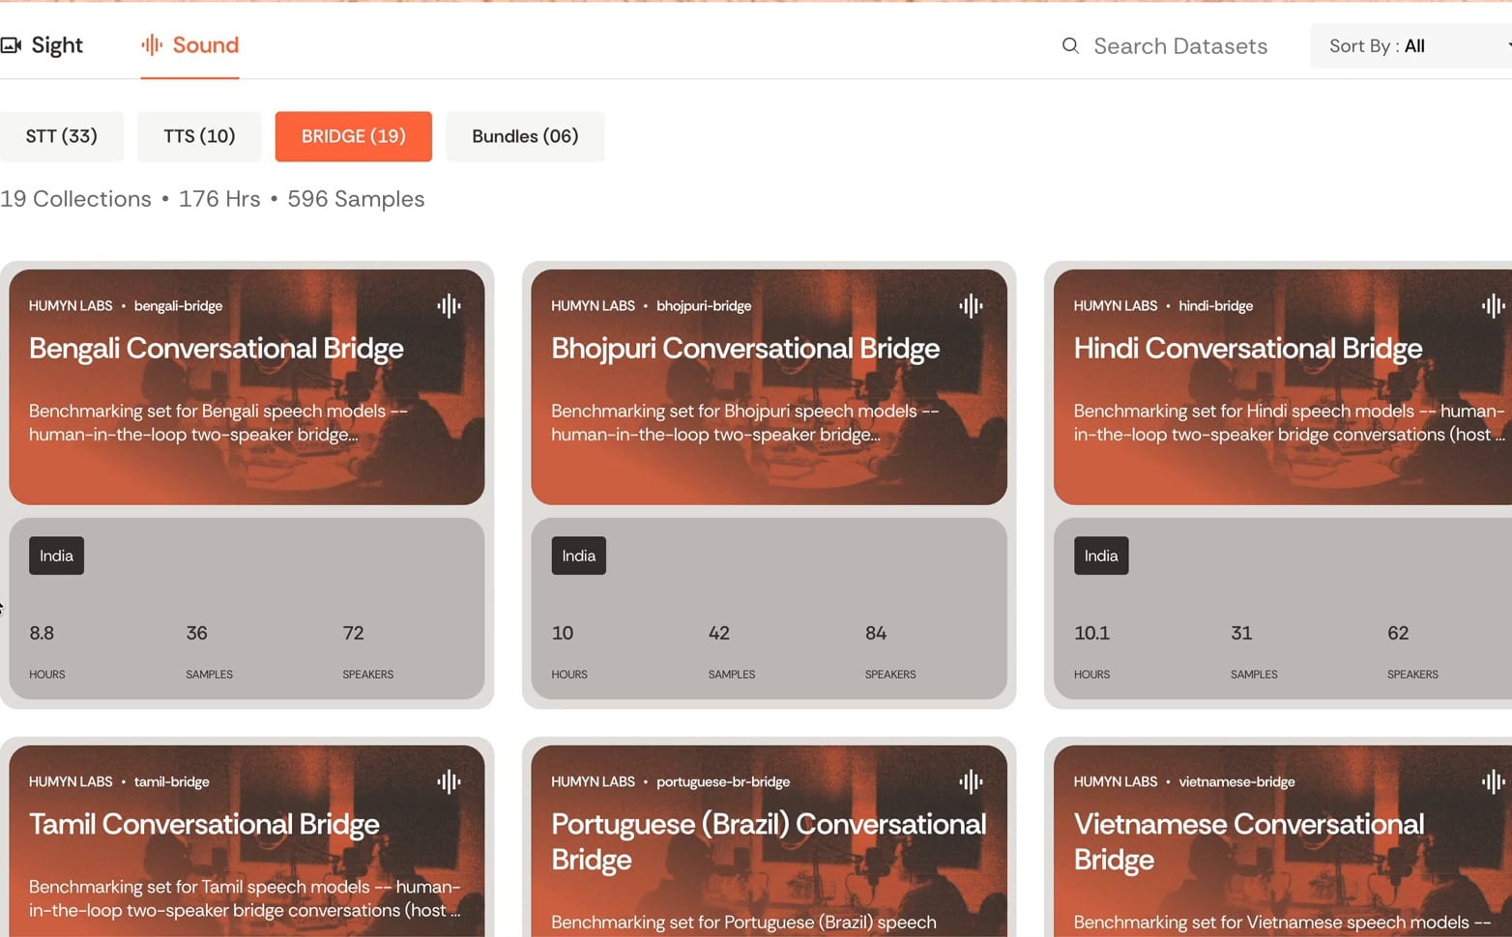Click the 10.1 hours value
This screenshot has height=937, width=1512.
point(1091,633)
